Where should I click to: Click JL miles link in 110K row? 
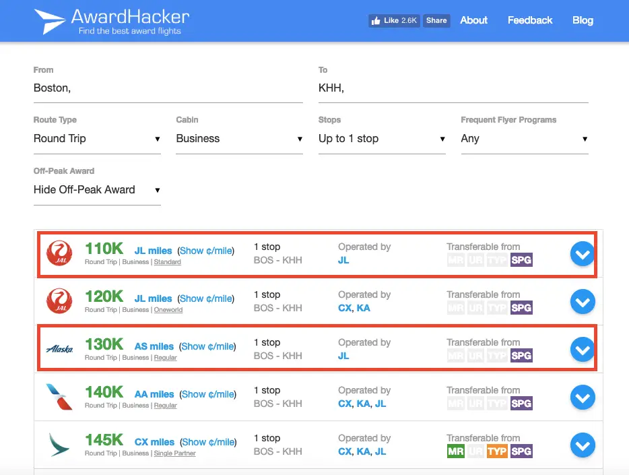click(x=153, y=251)
